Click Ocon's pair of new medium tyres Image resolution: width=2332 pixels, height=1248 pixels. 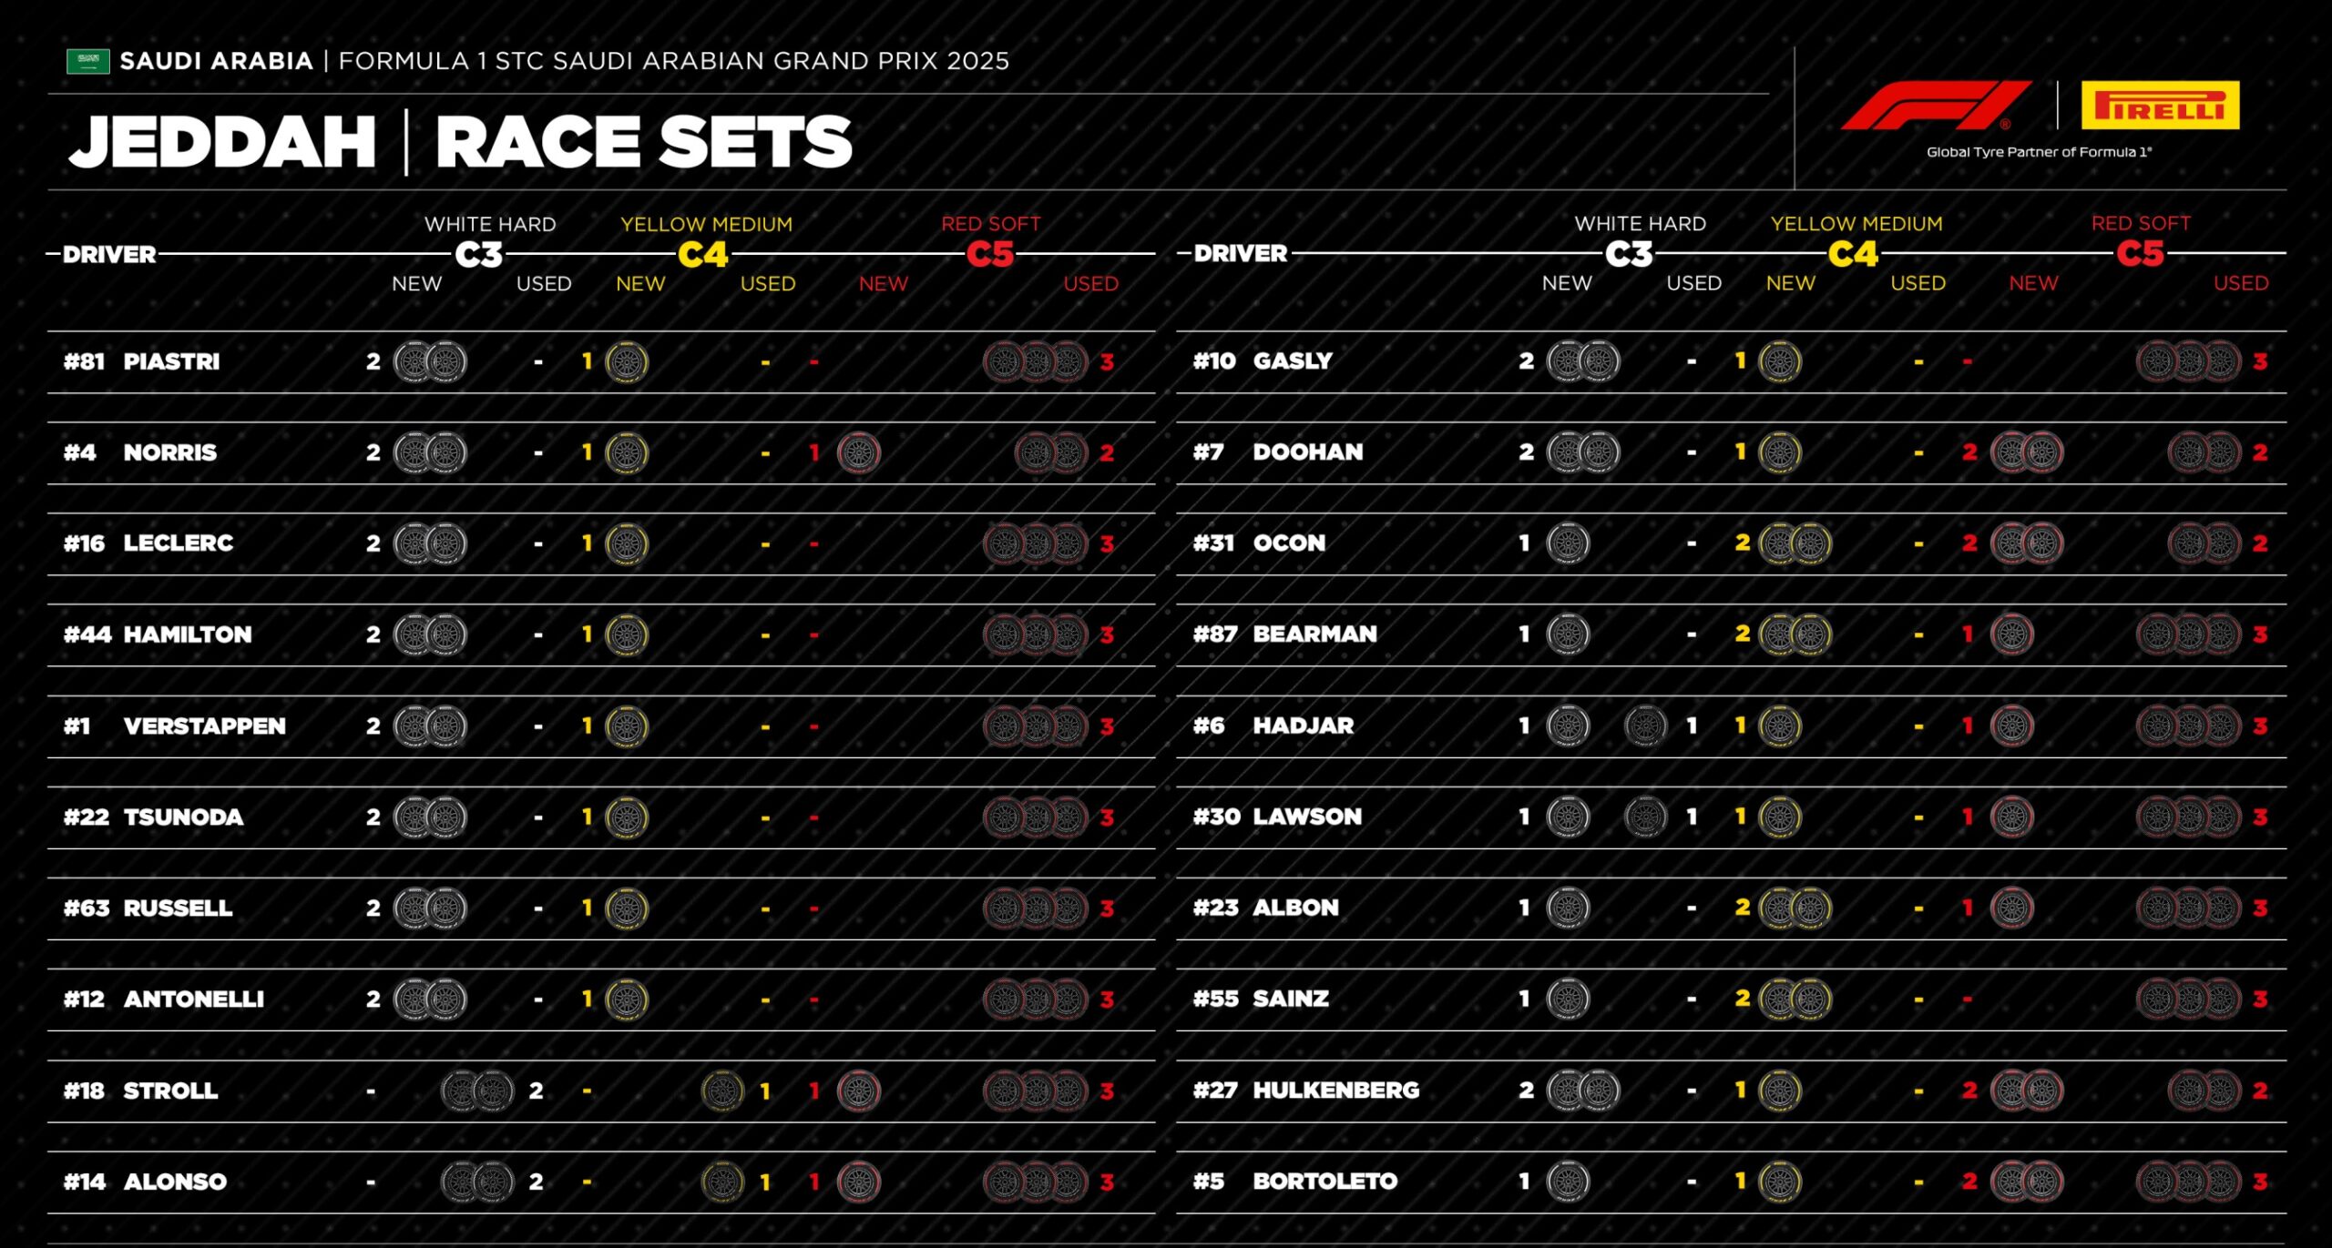1795,544
